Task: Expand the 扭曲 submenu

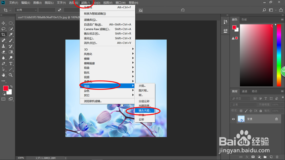Action: tap(107, 68)
